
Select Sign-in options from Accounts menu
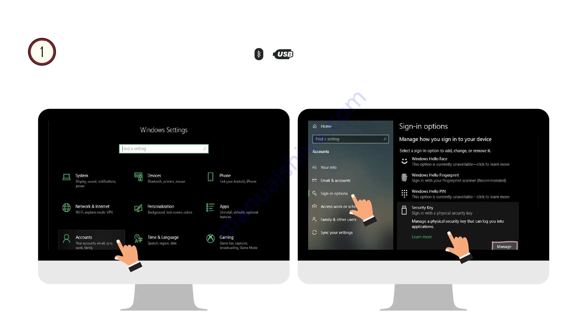click(334, 193)
